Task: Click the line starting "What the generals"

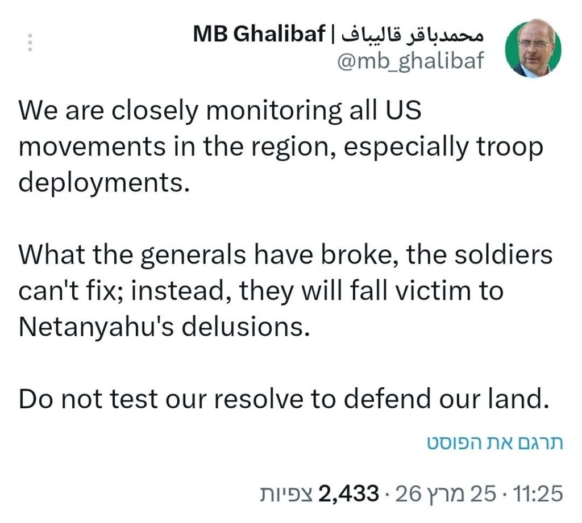Action: tap(285, 256)
